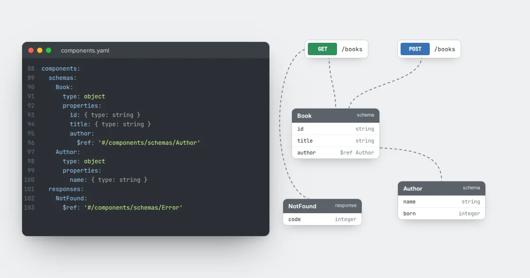The width and height of the screenshot is (530, 278).
Task: Click the '$ref Author' type value
Action: 357,153
